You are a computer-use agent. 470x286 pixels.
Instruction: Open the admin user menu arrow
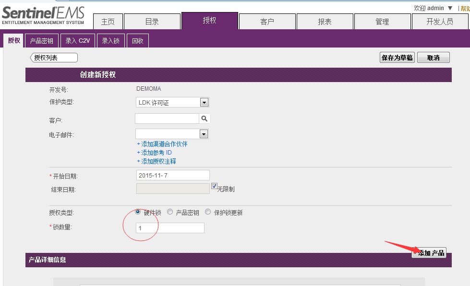tap(450, 8)
